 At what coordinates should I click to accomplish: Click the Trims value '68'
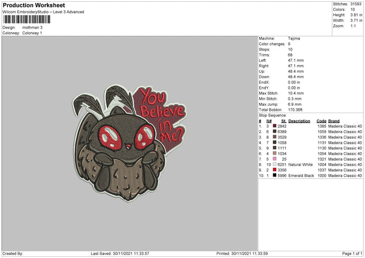290,55
